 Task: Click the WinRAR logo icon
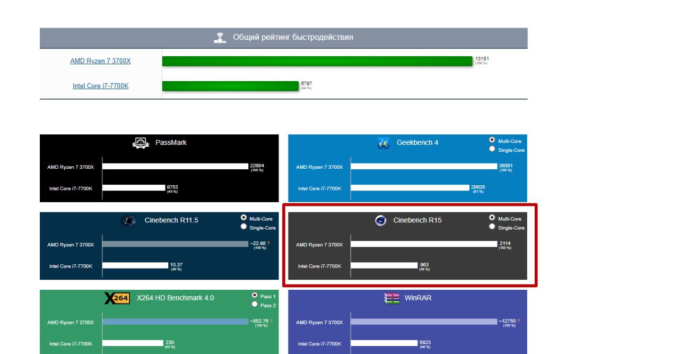click(392, 298)
